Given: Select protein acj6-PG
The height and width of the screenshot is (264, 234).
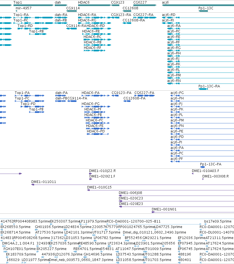Looking at the screenshot, I should 177,93.
